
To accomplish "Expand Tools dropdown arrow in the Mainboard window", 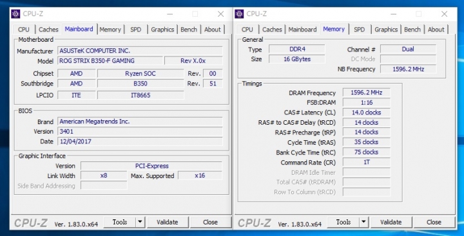I will pos(140,222).
